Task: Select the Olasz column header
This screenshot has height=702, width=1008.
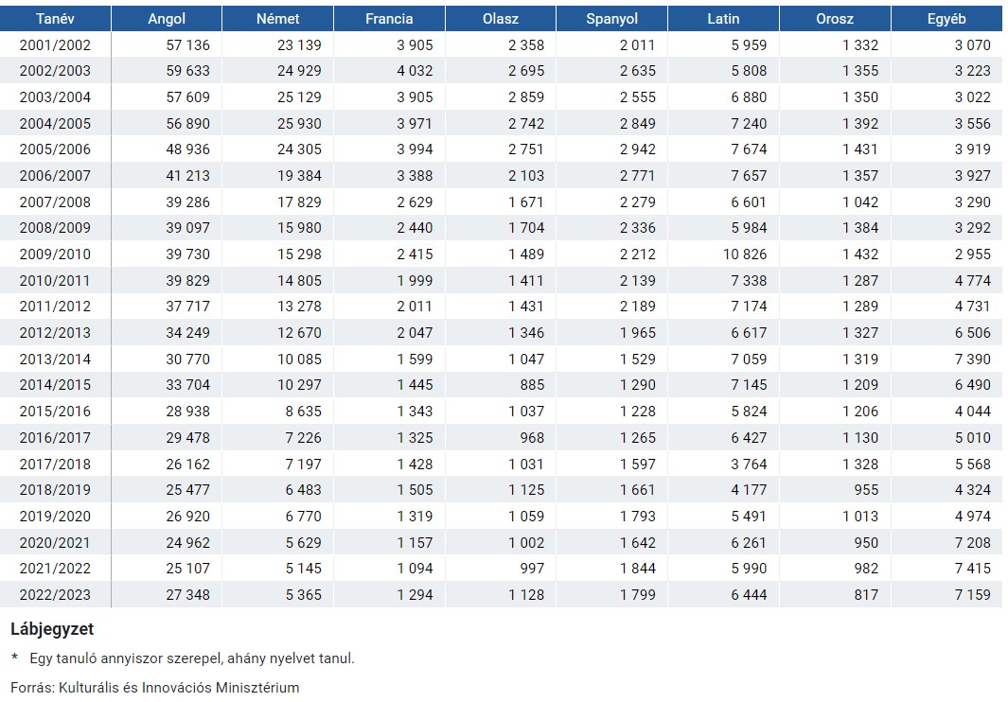Action: pos(500,19)
